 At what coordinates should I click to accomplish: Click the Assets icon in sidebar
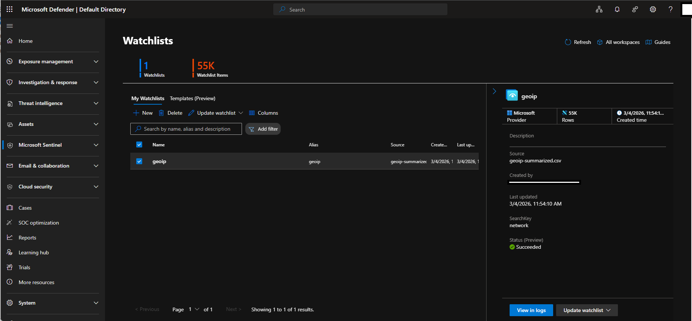(x=10, y=124)
